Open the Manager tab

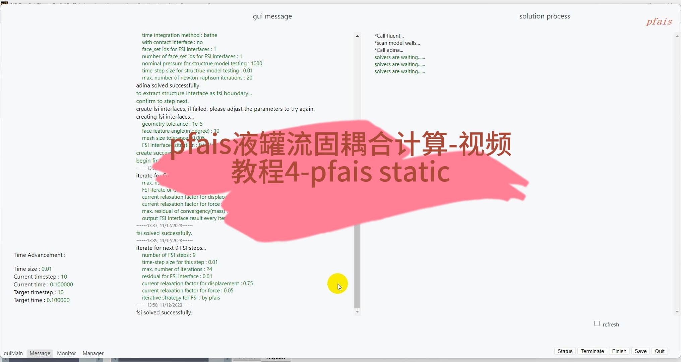93,353
